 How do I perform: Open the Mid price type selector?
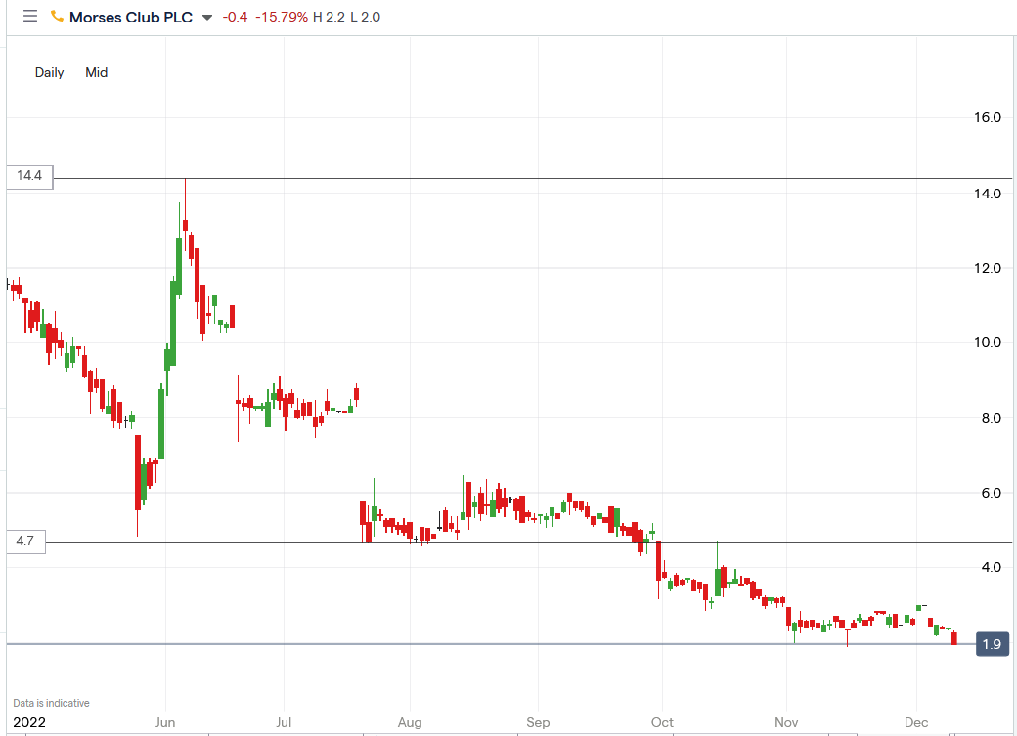(97, 72)
